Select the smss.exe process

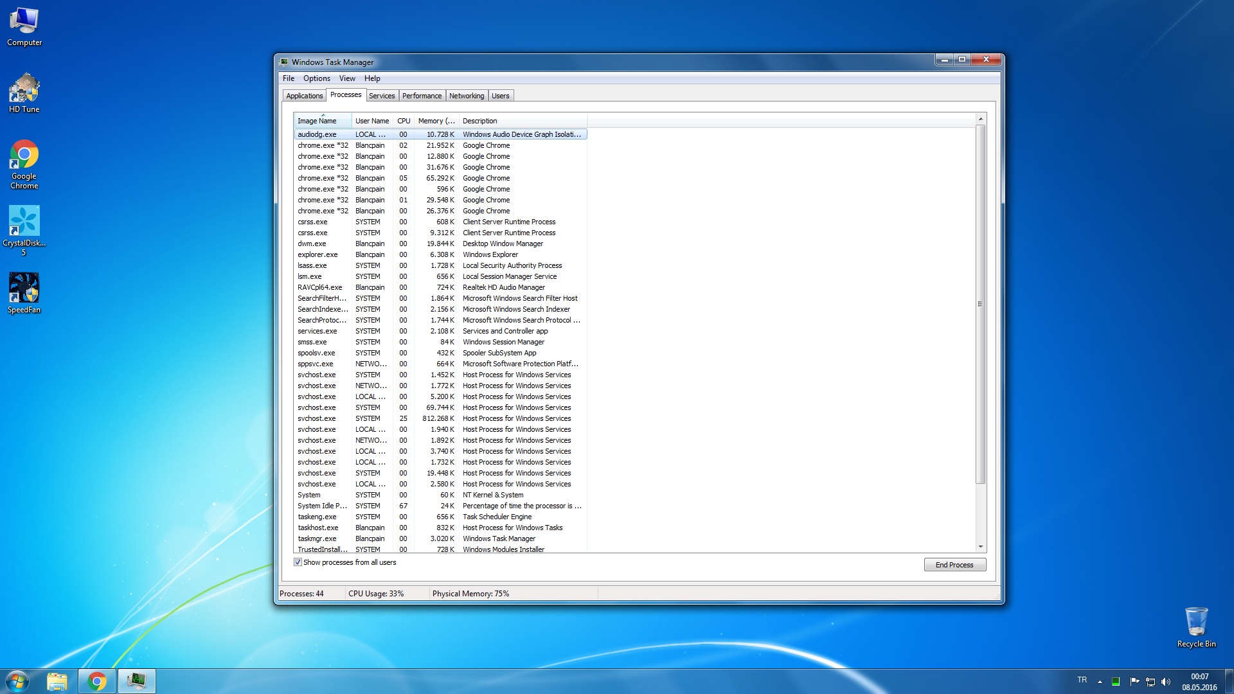click(x=440, y=342)
